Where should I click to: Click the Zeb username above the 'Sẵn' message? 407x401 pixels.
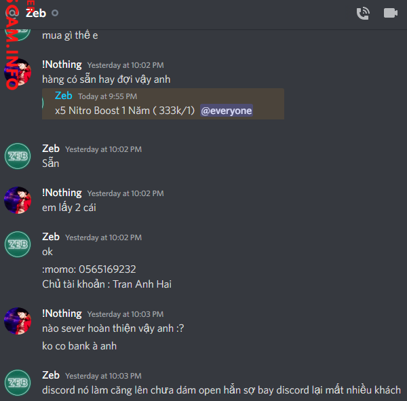51,149
